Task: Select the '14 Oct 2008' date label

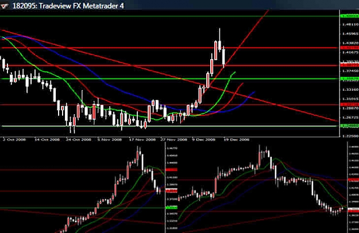Action: 47,139
